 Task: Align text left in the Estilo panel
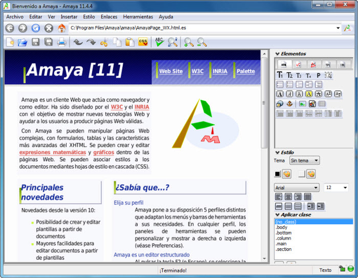point(279,196)
